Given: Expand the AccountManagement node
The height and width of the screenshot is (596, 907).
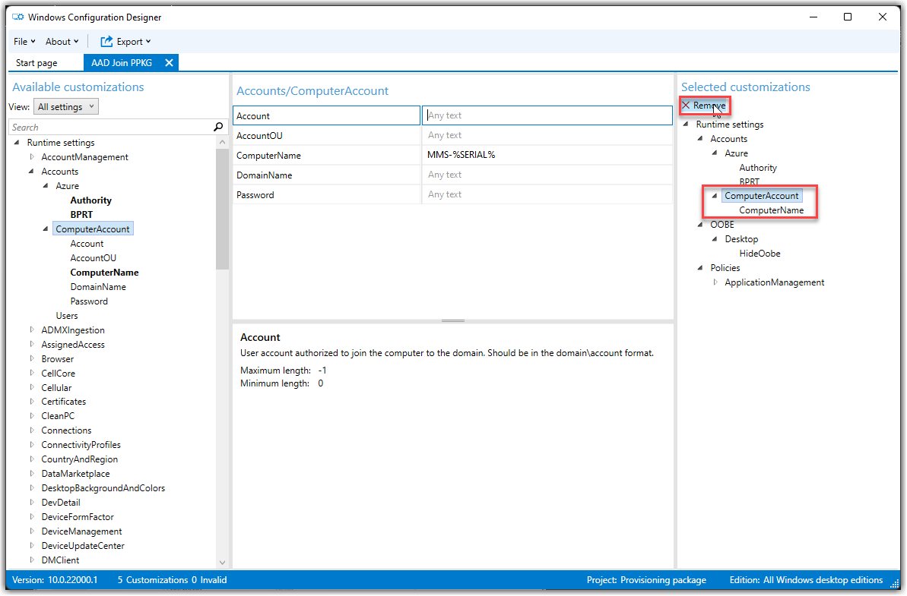Looking at the screenshot, I should [x=32, y=157].
